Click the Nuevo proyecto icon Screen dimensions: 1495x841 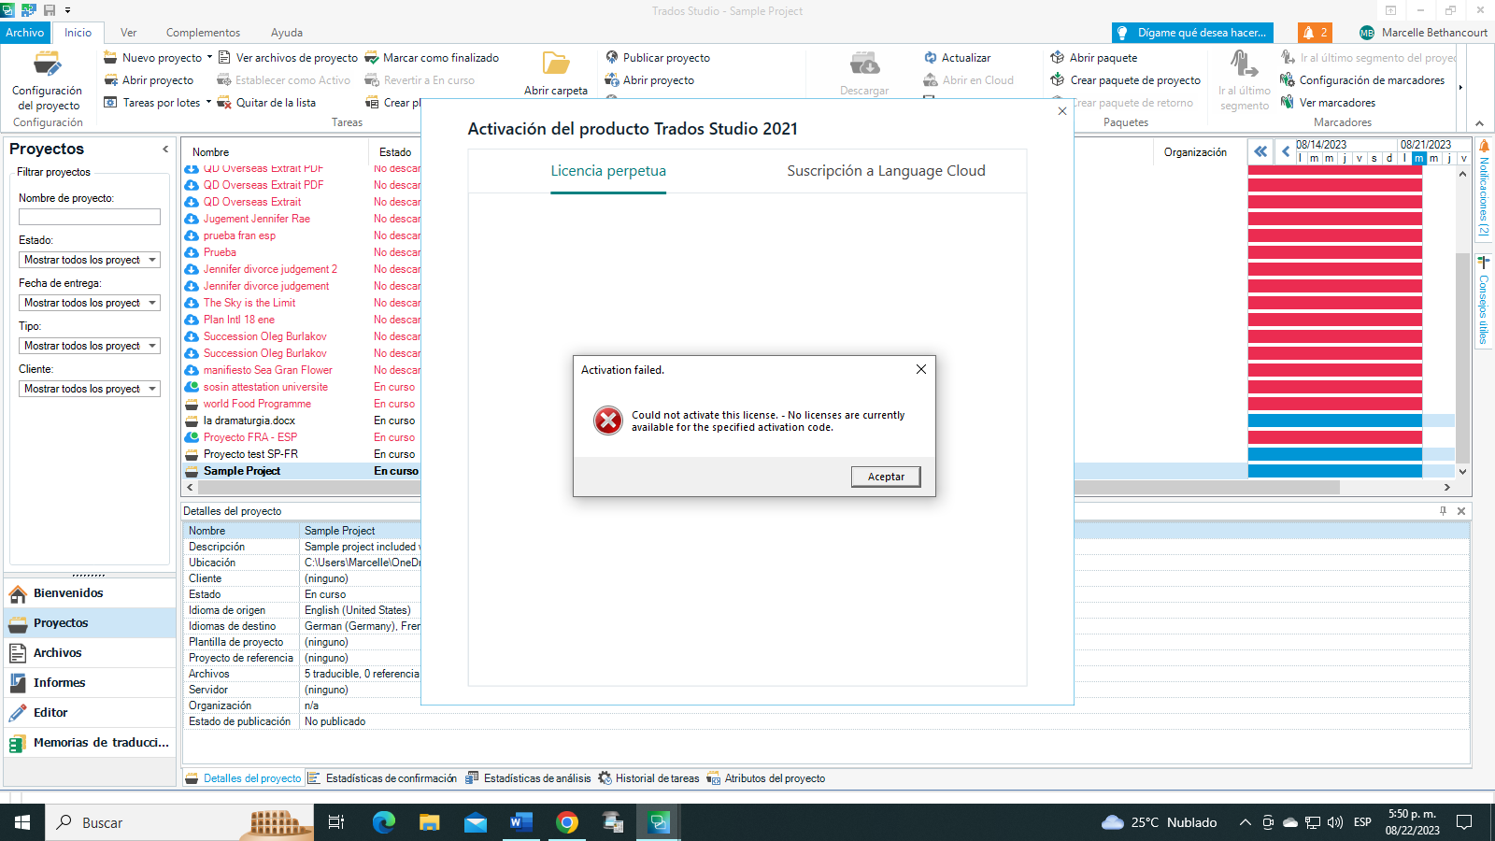pos(110,58)
